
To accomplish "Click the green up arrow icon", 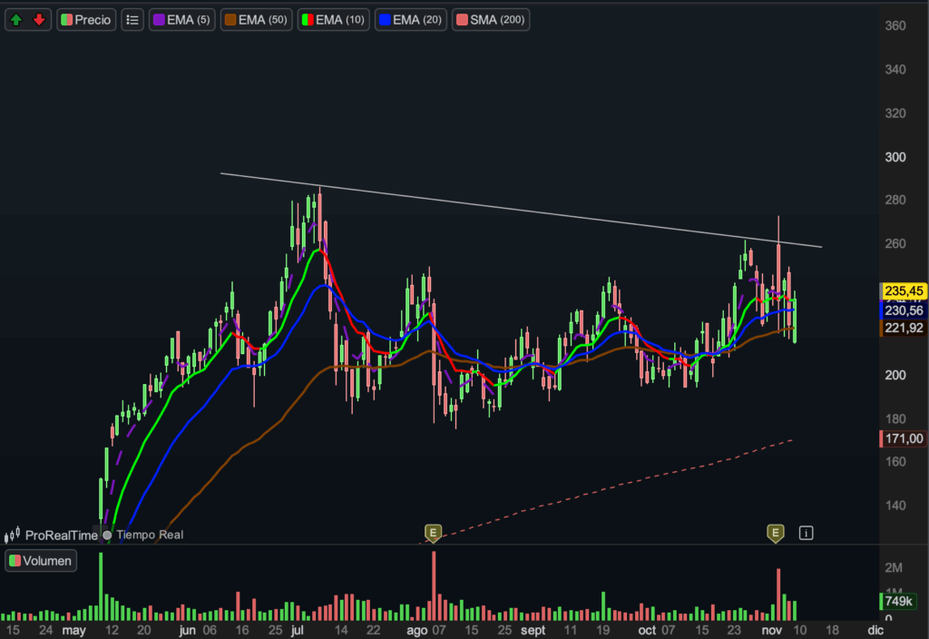I will (16, 20).
